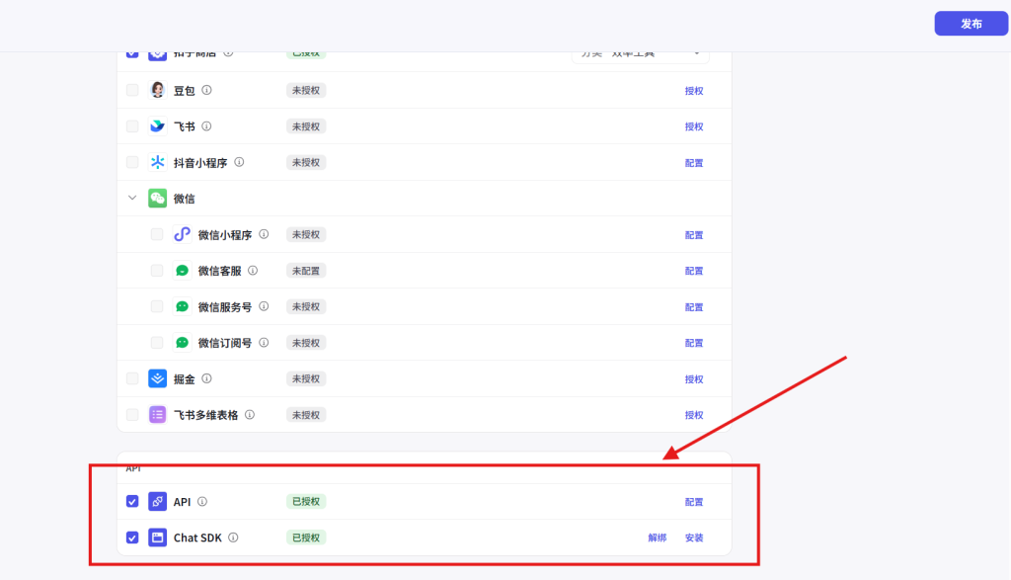
Task: Open info icon beside 飞书多维表格
Action: click(x=250, y=415)
